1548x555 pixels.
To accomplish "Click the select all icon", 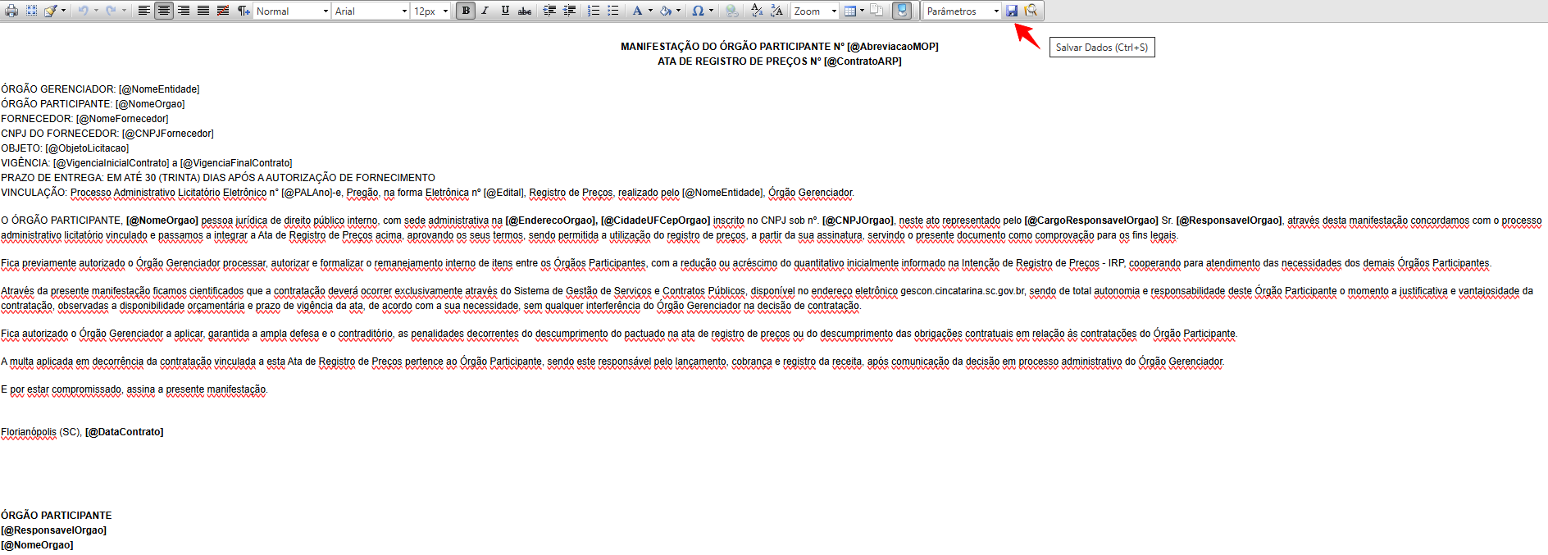I will click(31, 11).
